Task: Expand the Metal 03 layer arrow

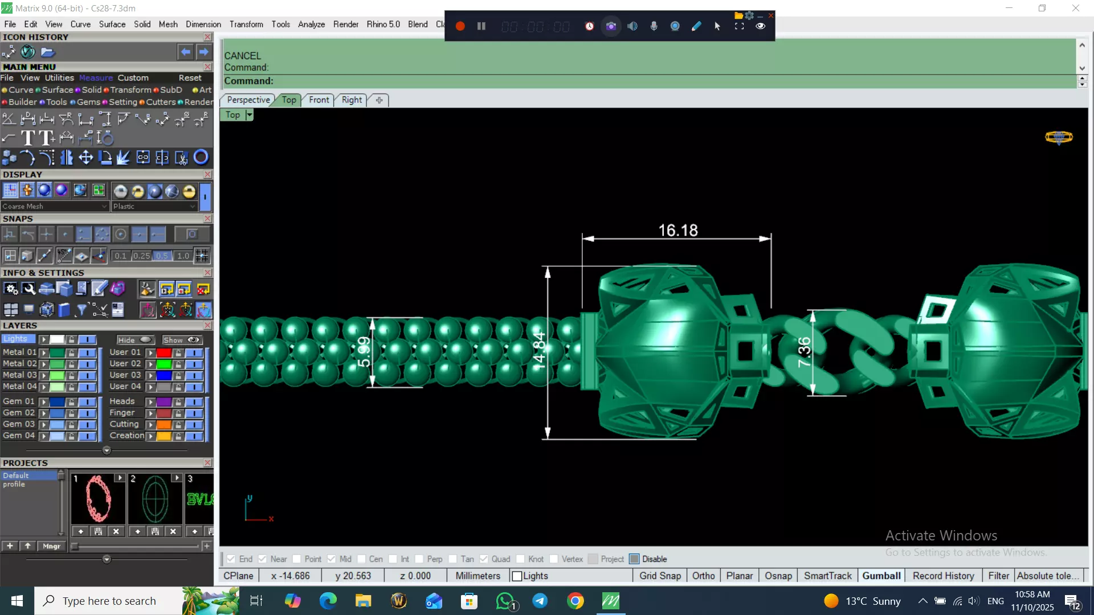Action: tap(43, 375)
